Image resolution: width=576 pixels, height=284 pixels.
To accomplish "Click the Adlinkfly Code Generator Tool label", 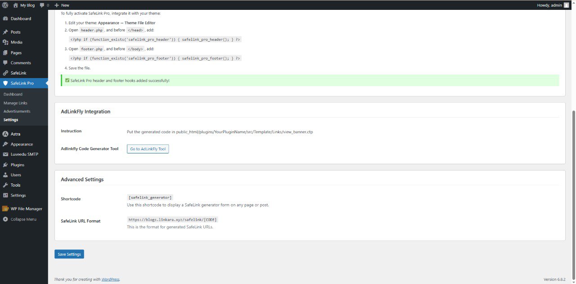I will [x=90, y=149].
